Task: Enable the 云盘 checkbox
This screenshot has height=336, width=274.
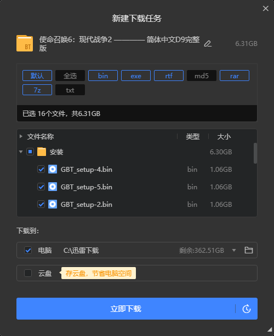Action: 28,273
